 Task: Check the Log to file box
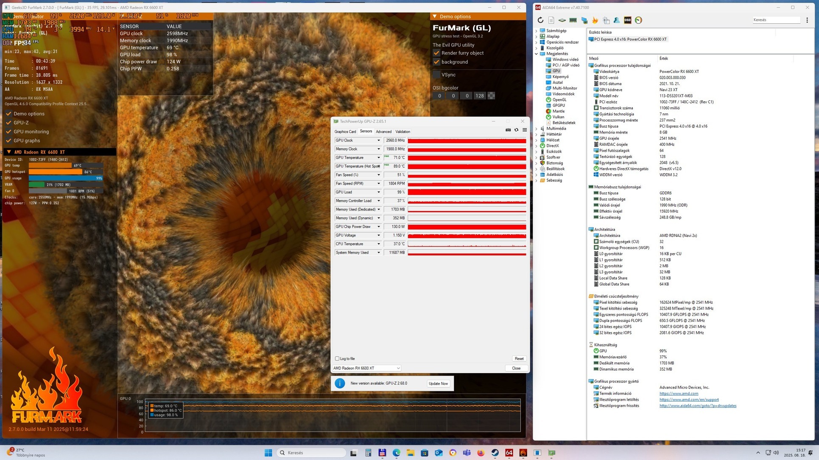337,359
